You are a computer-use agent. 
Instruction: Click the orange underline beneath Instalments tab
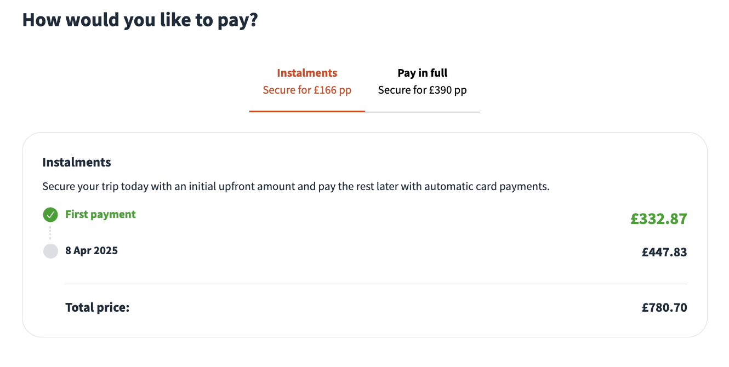(x=307, y=111)
